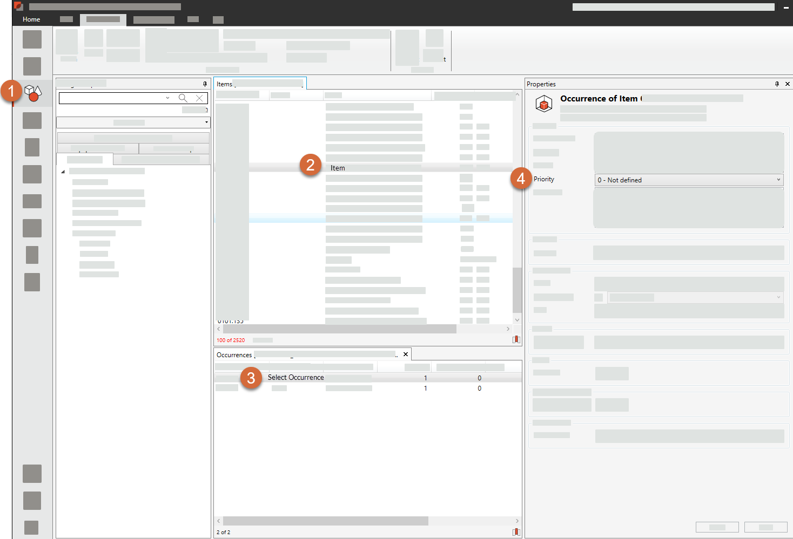Viewport: 793px width, 539px height.
Task: Select the Items tab
Action: 224,84
